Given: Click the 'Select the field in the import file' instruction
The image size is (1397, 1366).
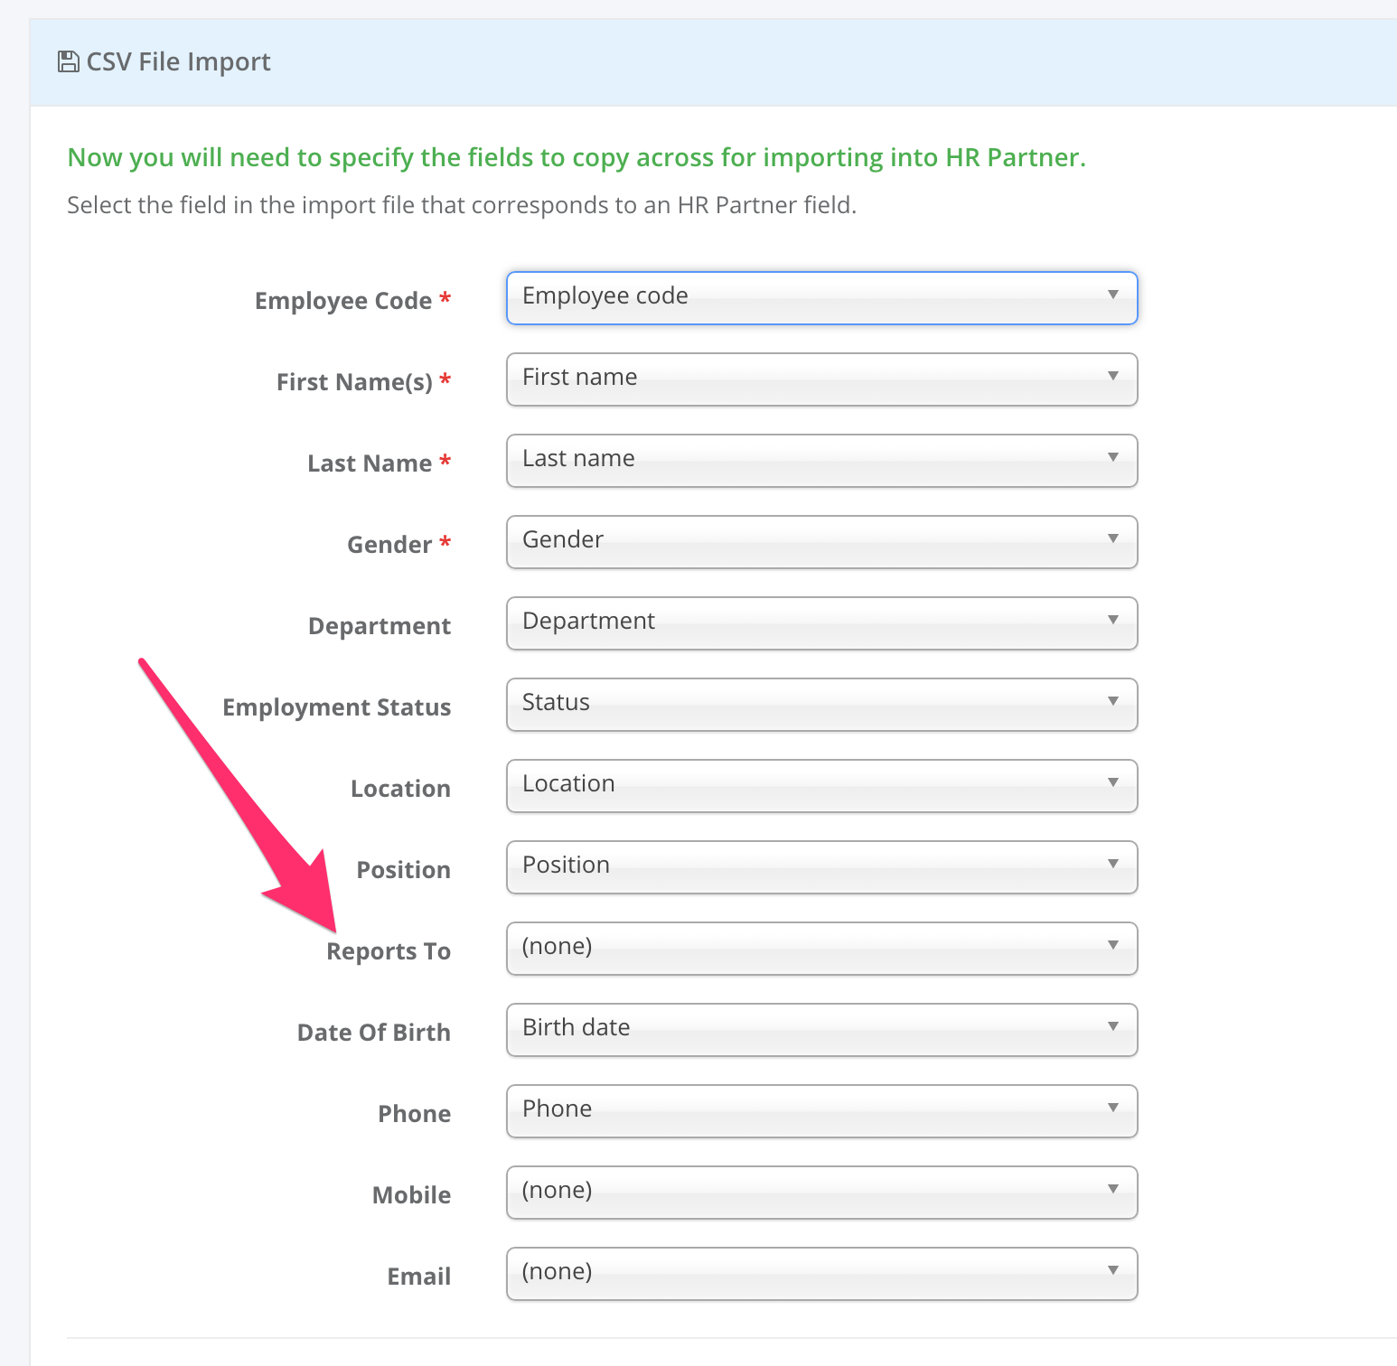Looking at the screenshot, I should pos(462,206).
